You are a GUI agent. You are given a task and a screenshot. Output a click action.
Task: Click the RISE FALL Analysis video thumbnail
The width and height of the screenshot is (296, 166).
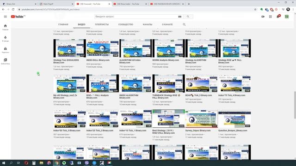103,83
